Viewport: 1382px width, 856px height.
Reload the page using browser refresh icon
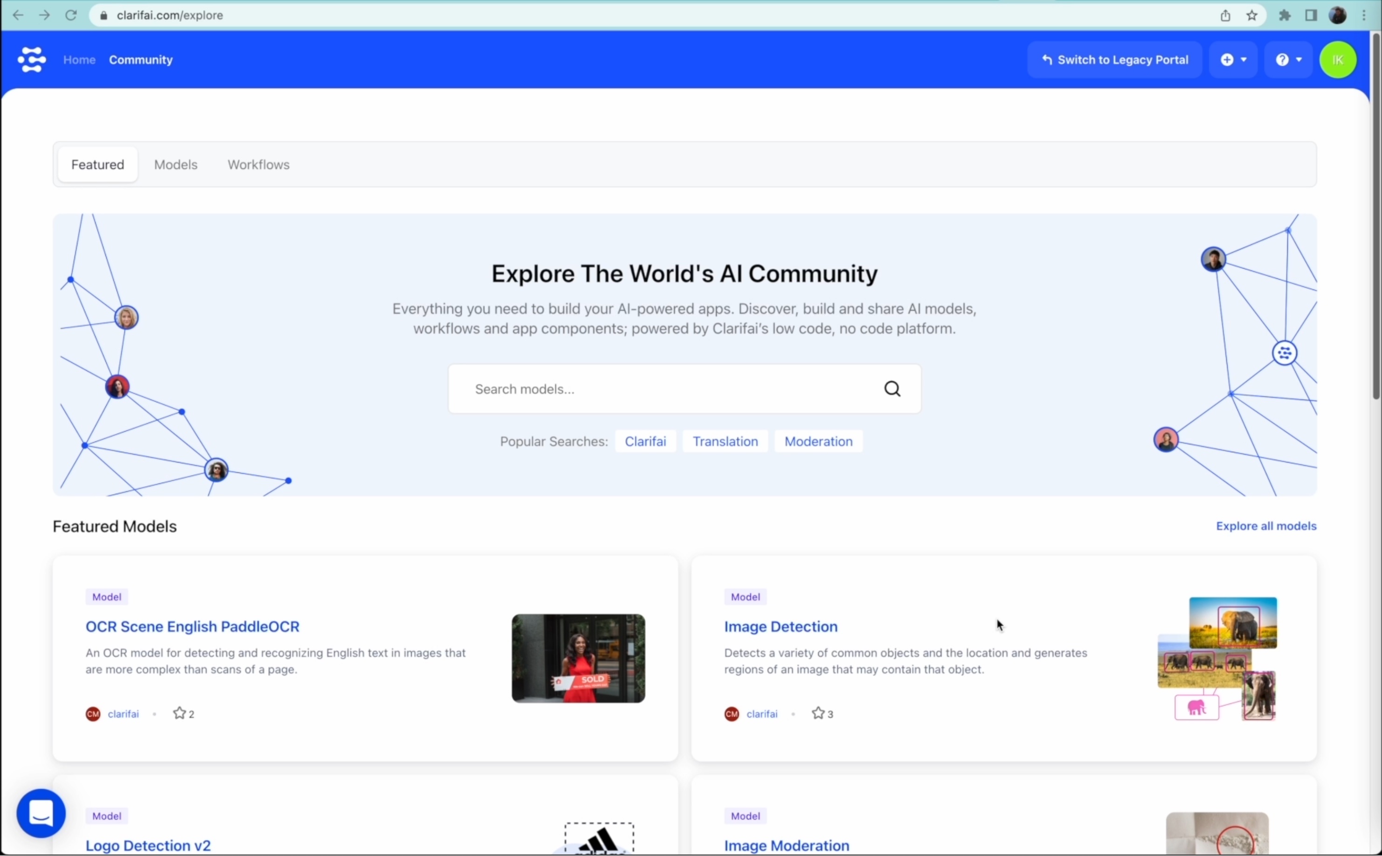[x=71, y=15]
